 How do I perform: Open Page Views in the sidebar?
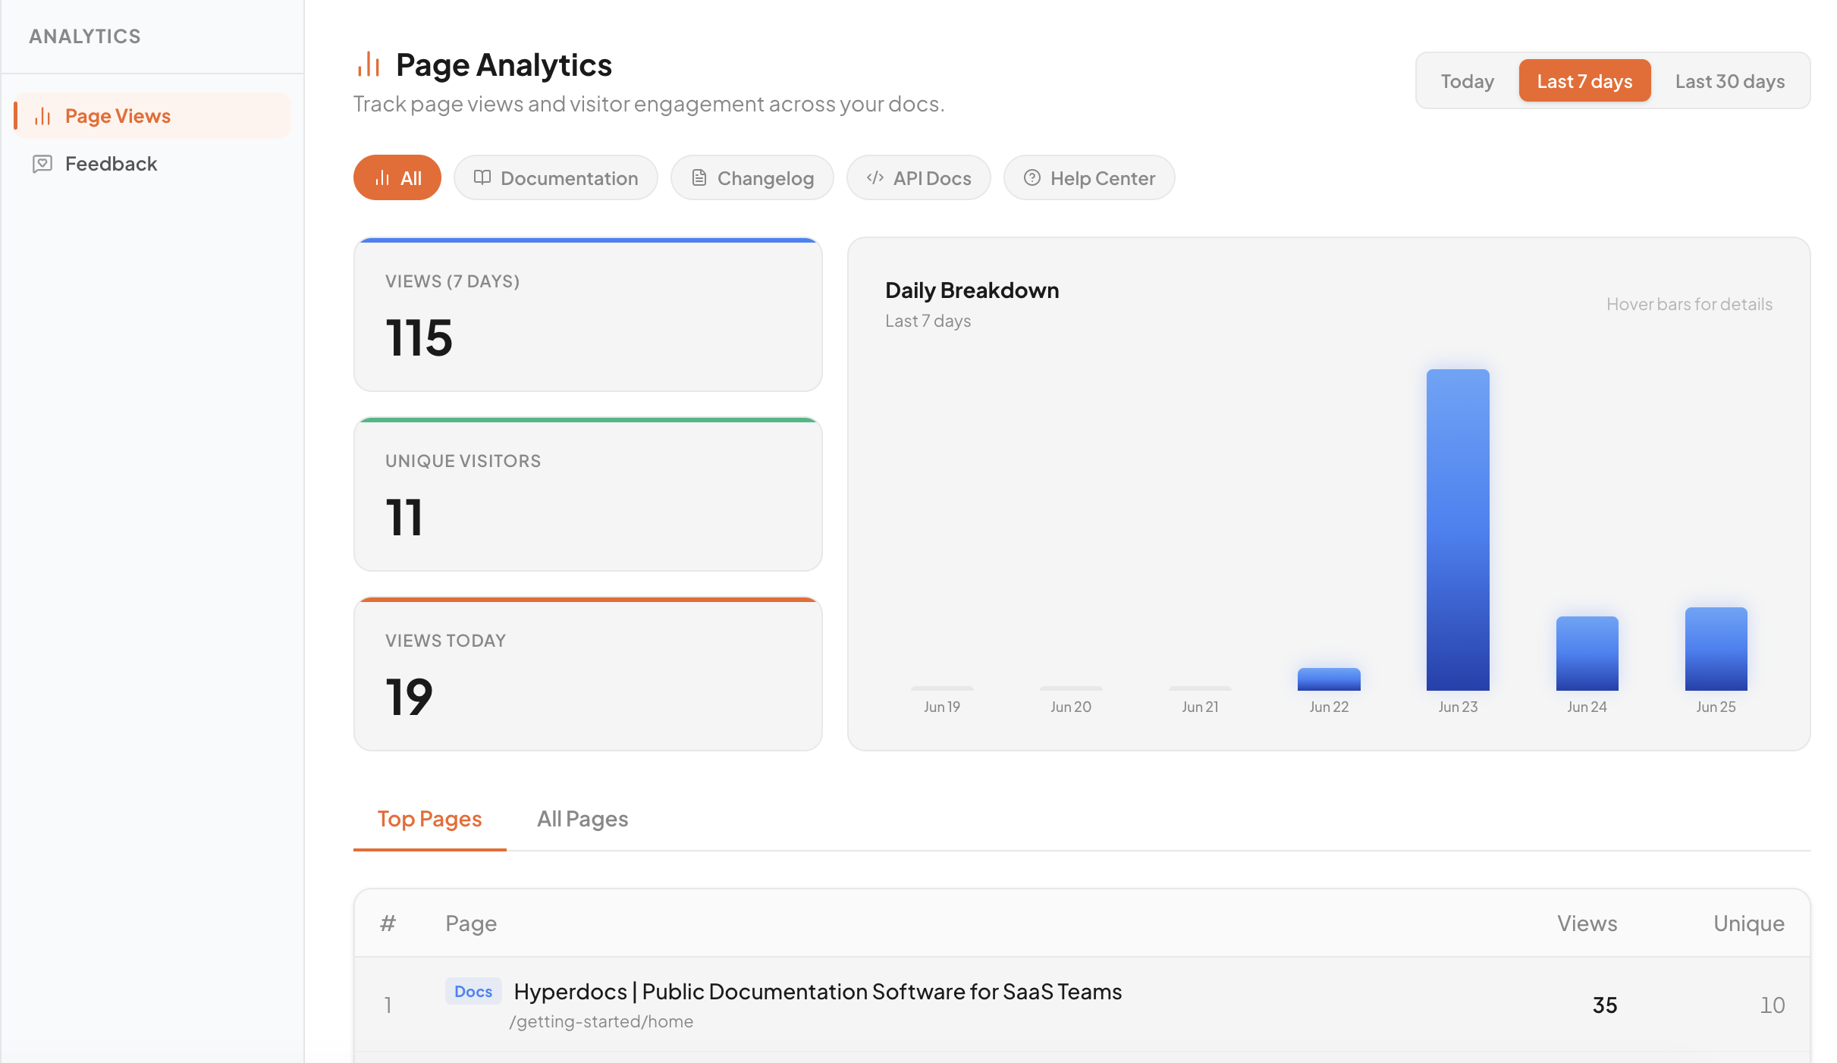click(152, 116)
